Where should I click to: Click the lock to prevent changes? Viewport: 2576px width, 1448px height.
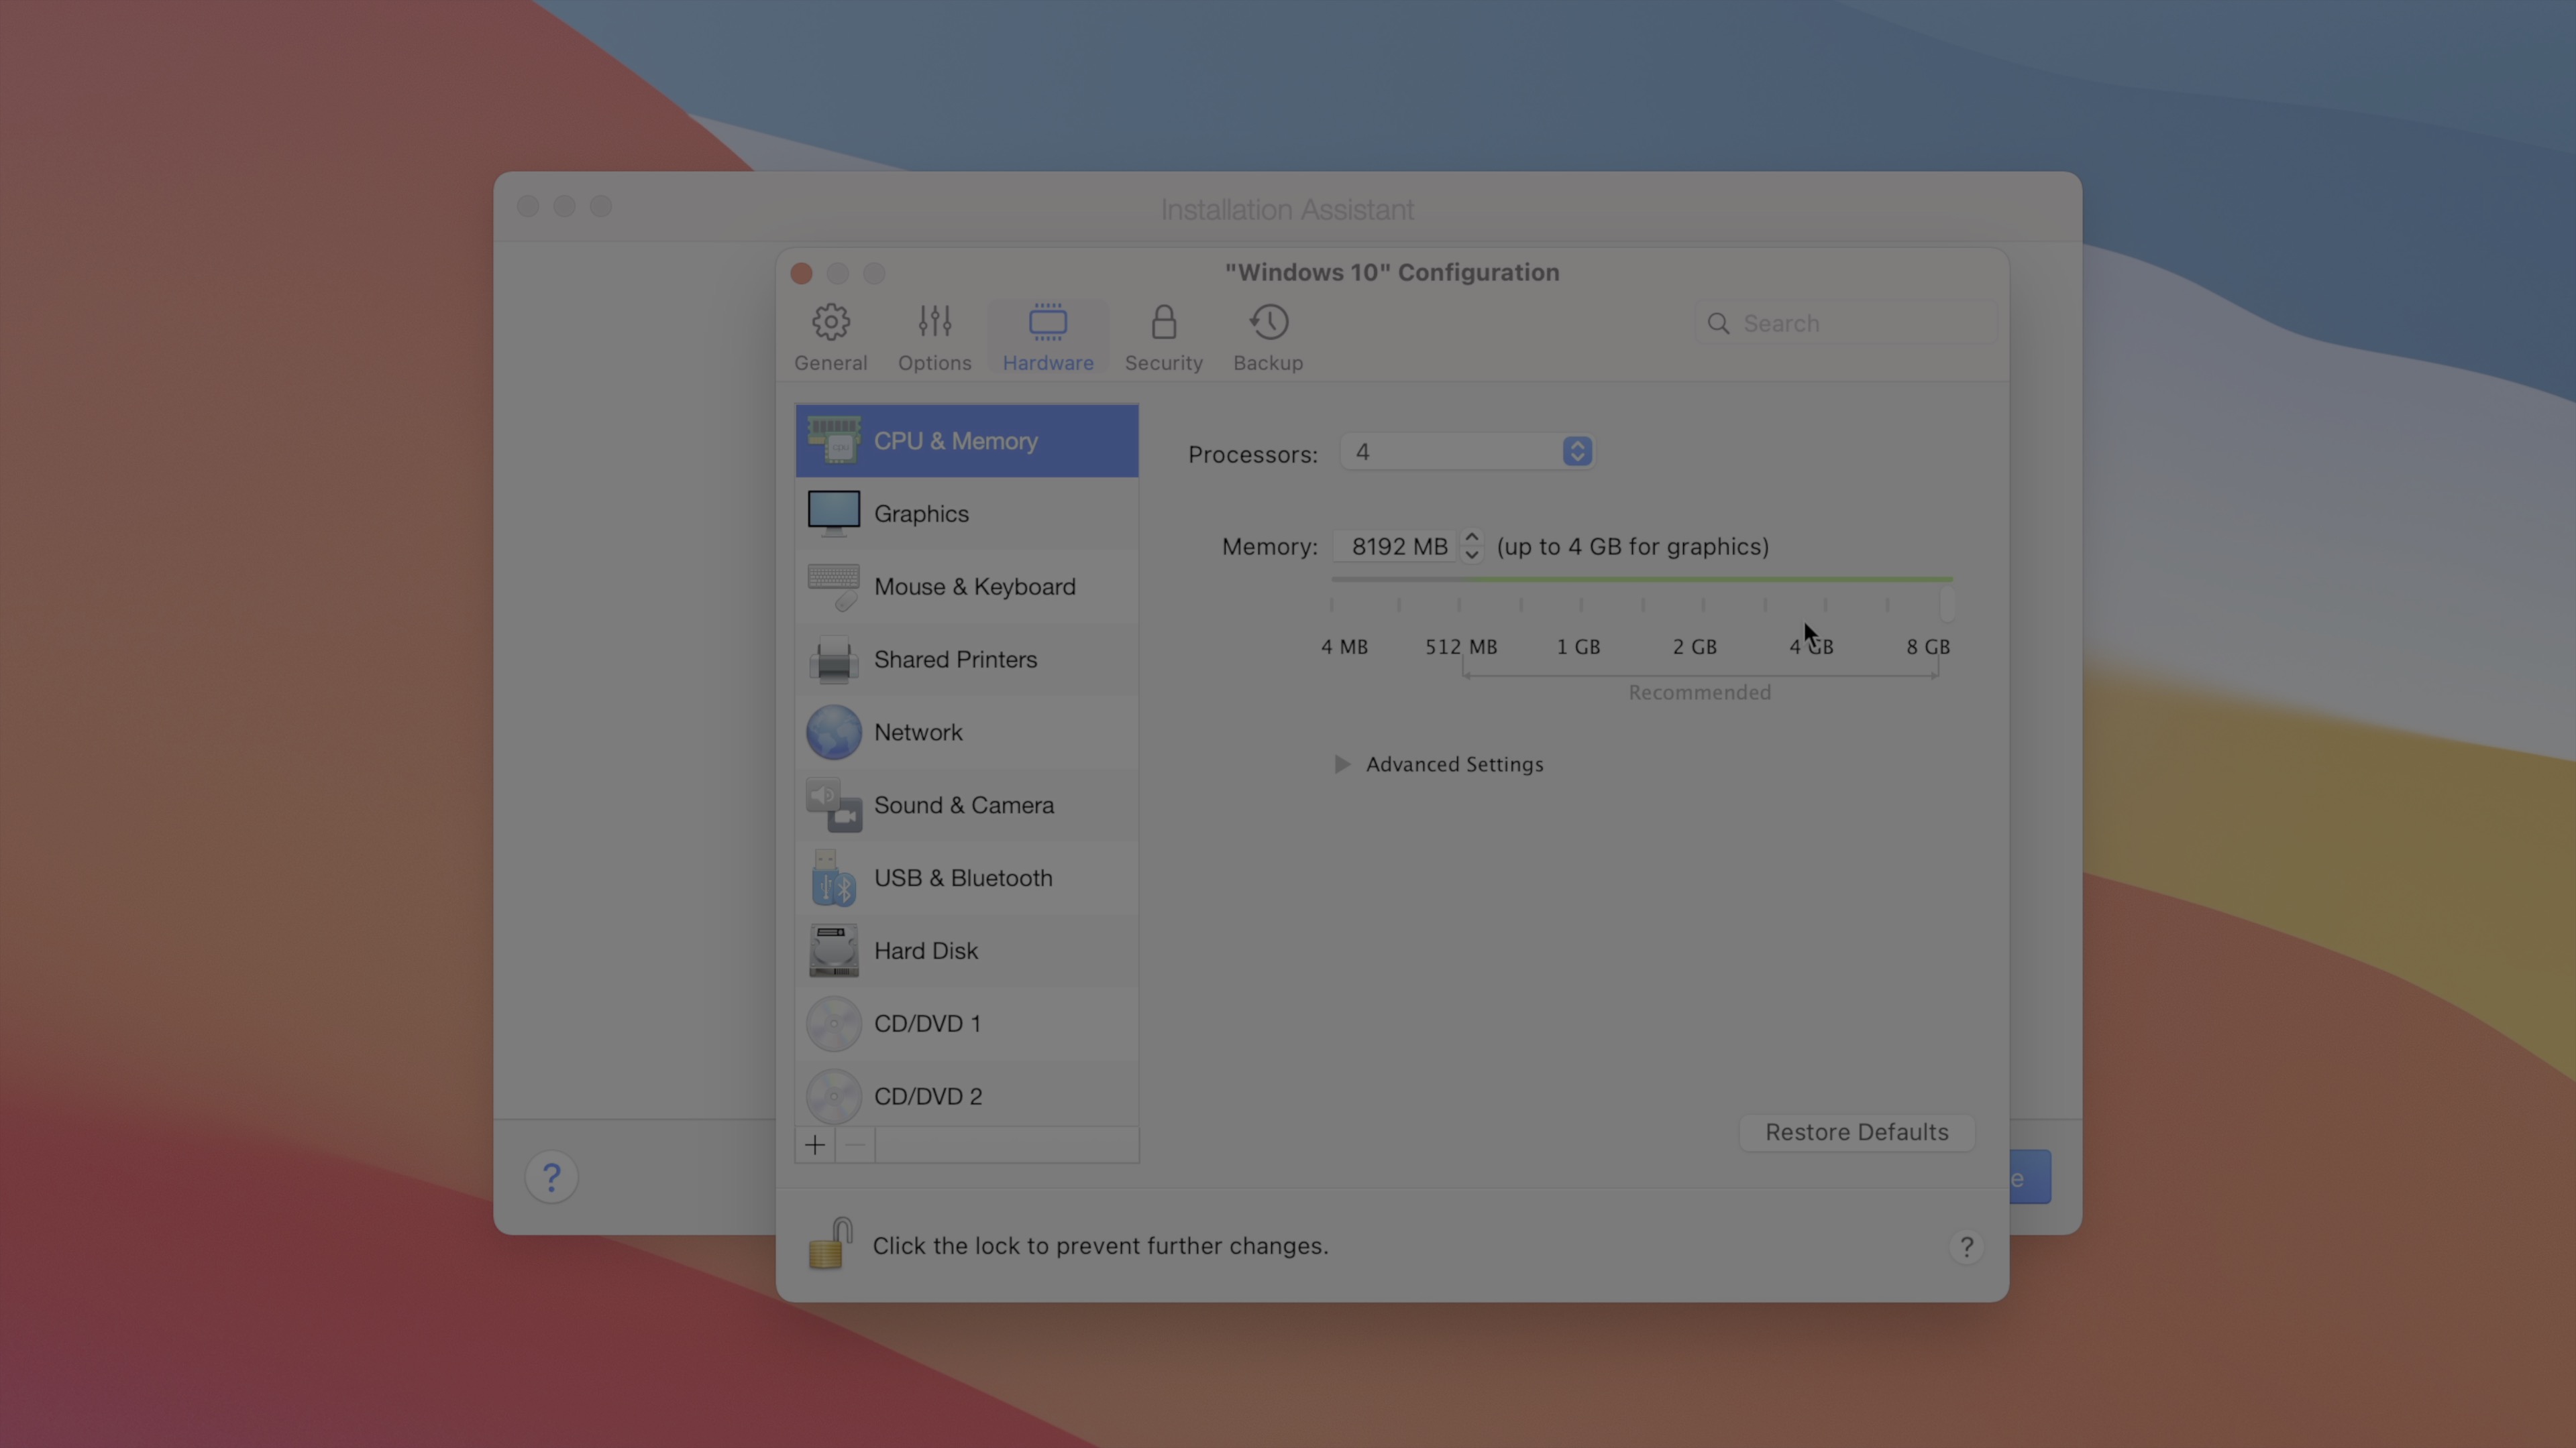pos(829,1244)
